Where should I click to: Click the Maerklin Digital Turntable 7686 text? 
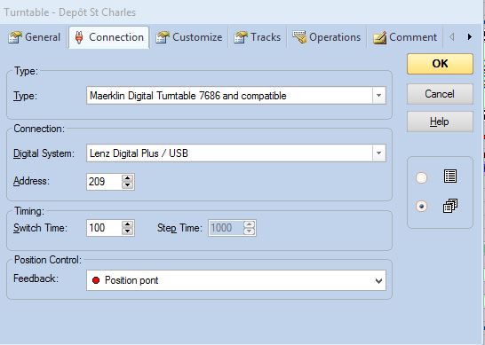coord(188,96)
